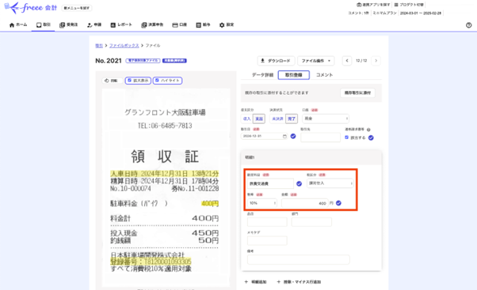This screenshot has height=290, width=477.
Task: Click into the 備考 input field
Action: point(299,260)
